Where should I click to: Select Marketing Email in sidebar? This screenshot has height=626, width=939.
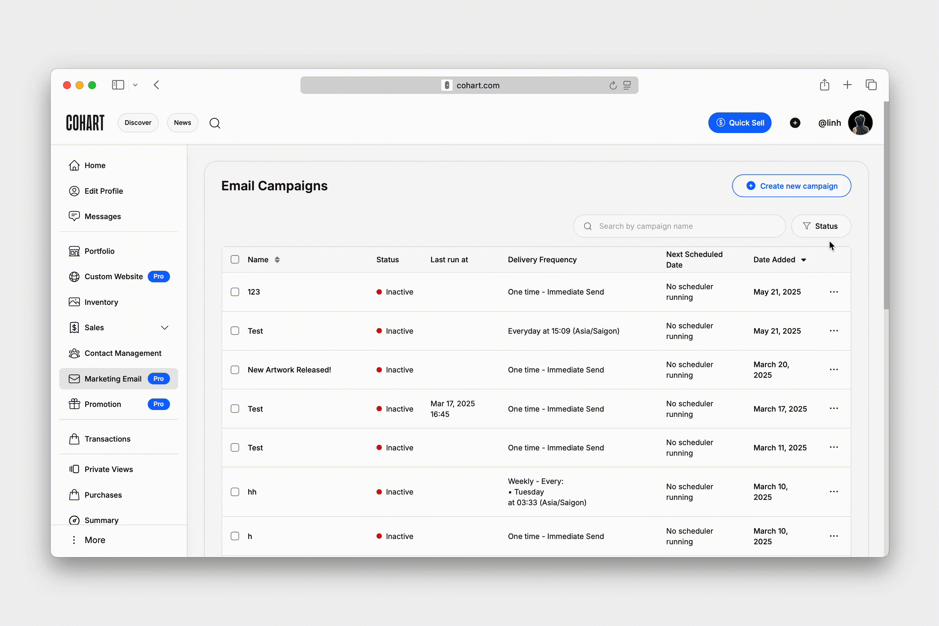tap(119, 379)
